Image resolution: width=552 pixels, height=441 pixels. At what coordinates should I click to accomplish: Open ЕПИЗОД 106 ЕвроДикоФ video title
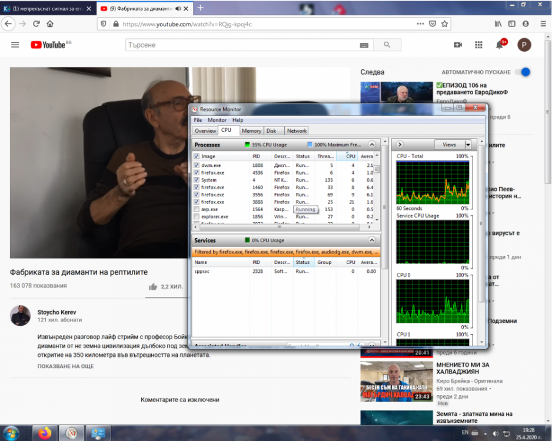(x=472, y=89)
